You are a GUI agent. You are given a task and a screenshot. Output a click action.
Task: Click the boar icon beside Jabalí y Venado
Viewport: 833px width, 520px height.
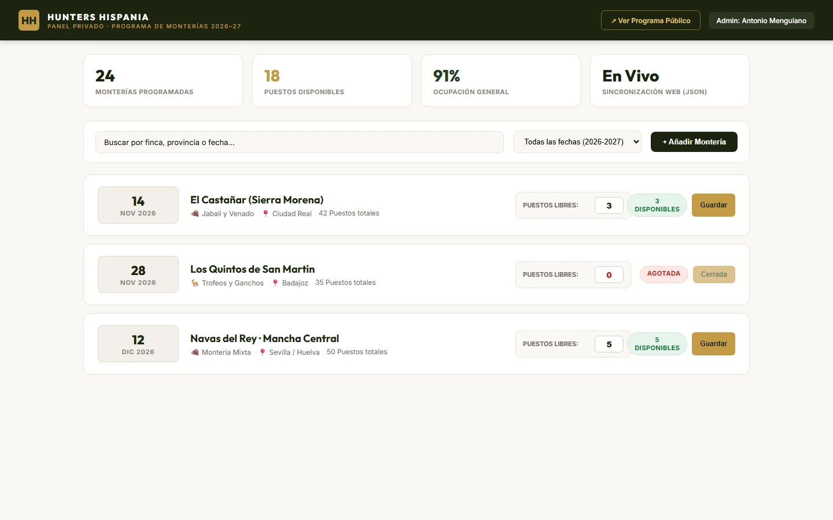pyautogui.click(x=195, y=214)
